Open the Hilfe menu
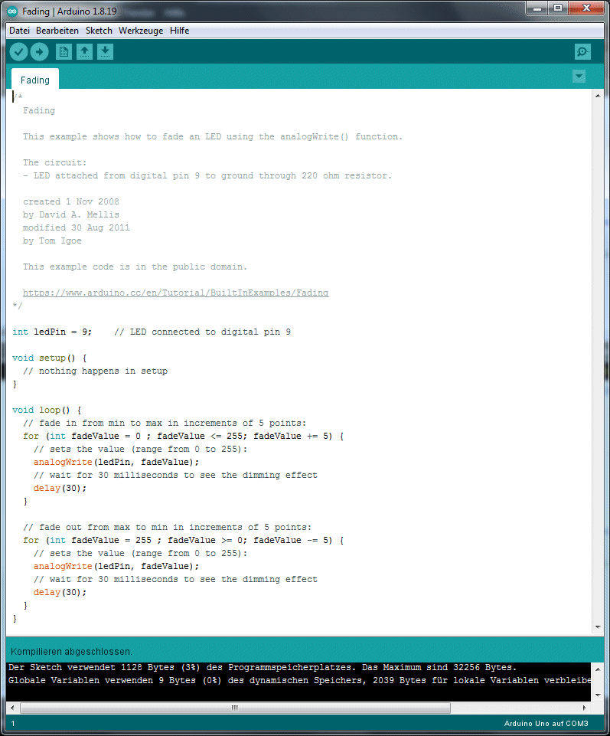The image size is (610, 736). (x=179, y=31)
